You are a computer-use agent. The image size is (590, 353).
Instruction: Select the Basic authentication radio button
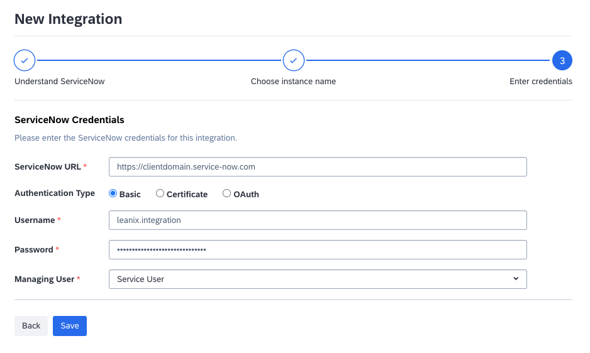tap(113, 193)
